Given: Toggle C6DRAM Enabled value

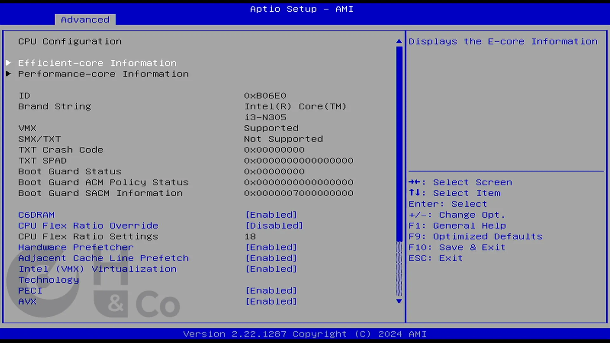Looking at the screenshot, I should click(x=271, y=215).
